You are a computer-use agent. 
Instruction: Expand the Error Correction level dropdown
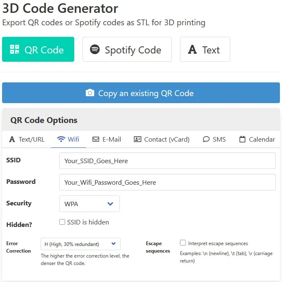pos(81,244)
